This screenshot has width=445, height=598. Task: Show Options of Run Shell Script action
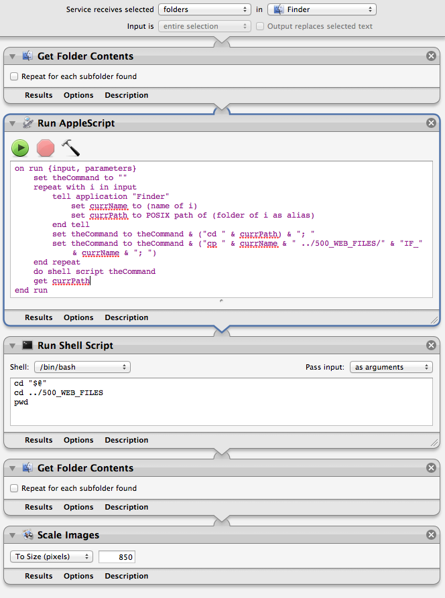coord(78,440)
